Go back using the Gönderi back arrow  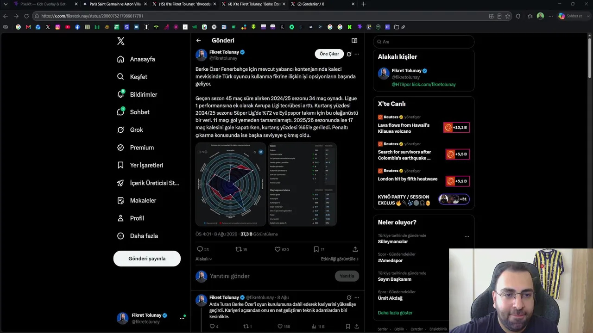tap(198, 41)
